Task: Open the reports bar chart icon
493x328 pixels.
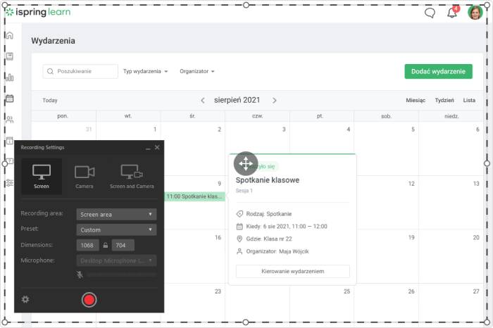Action: 10,77
